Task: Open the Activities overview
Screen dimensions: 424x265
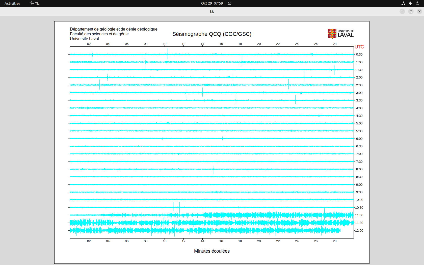Action: 12,3
